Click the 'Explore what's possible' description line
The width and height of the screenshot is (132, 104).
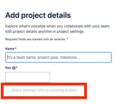[58, 26]
